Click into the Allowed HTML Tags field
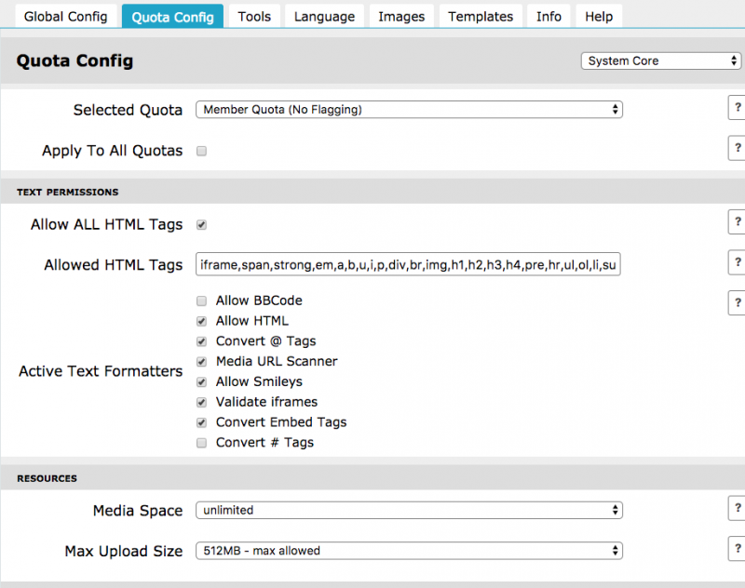 pos(408,265)
